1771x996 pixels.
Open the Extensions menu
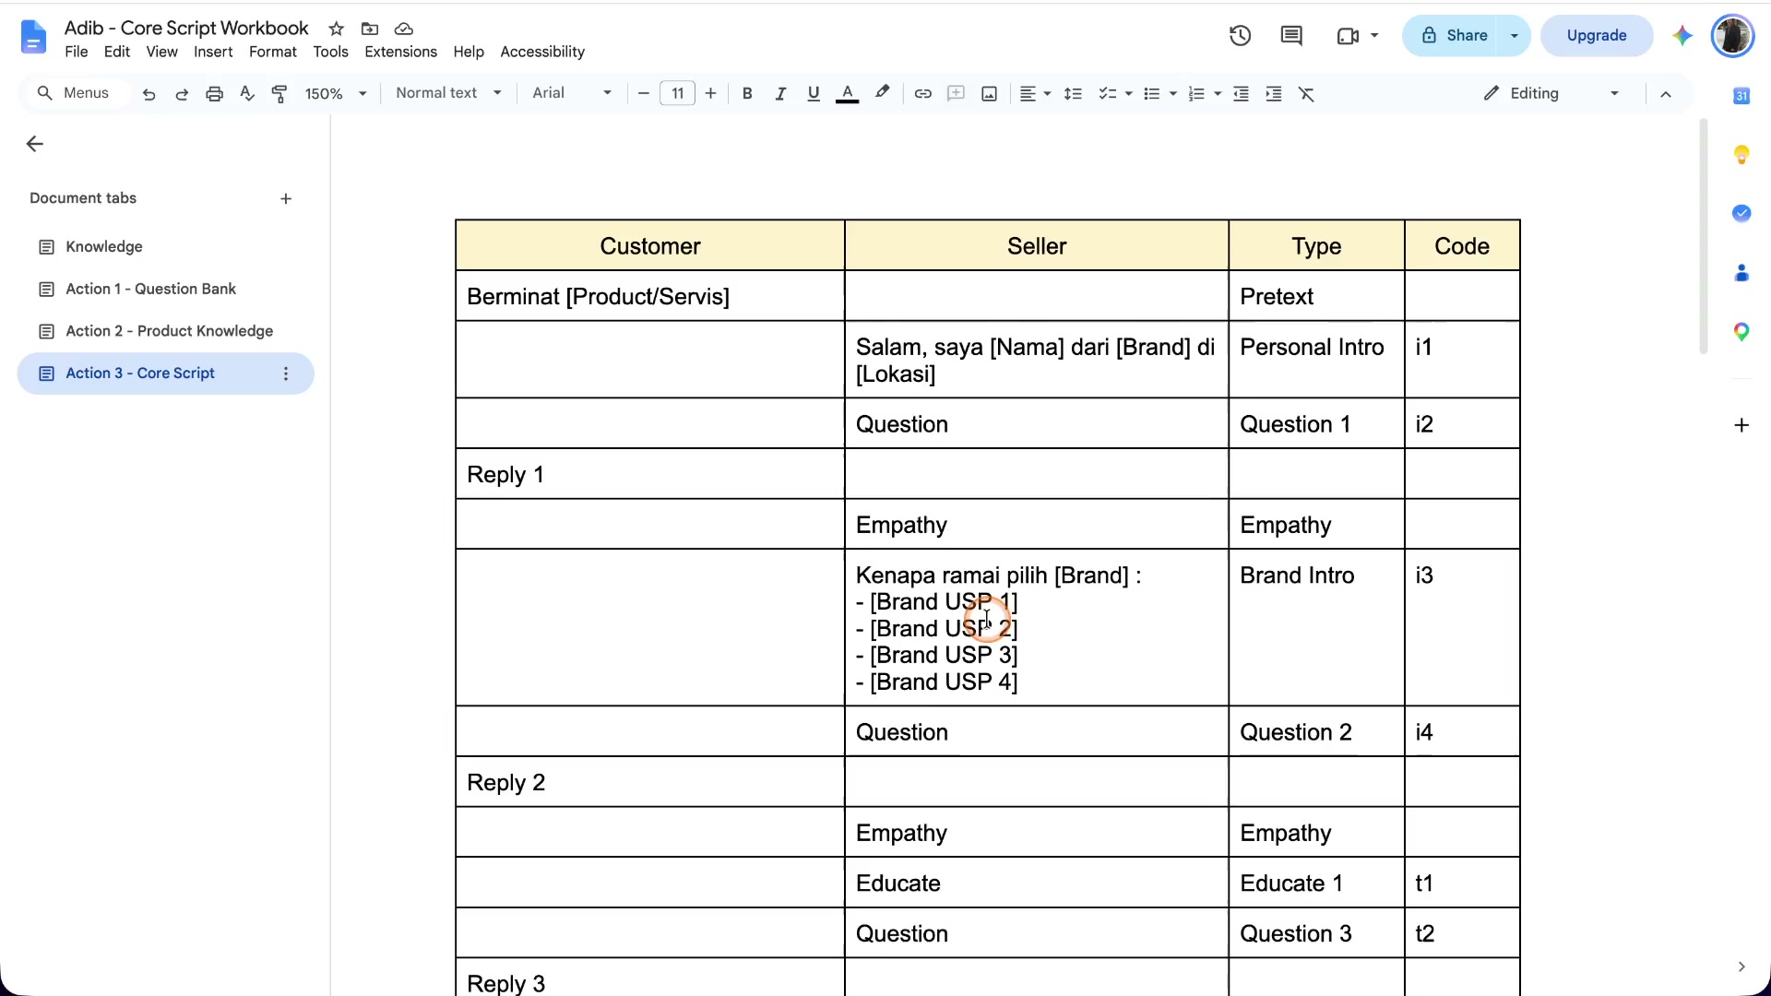(400, 52)
